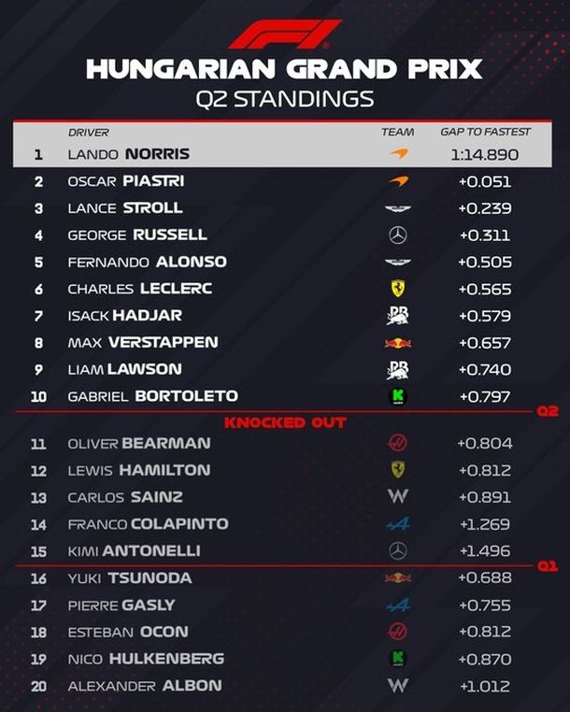The image size is (570, 712).
Task: Click the F1 logo at the top
Action: pos(284,35)
